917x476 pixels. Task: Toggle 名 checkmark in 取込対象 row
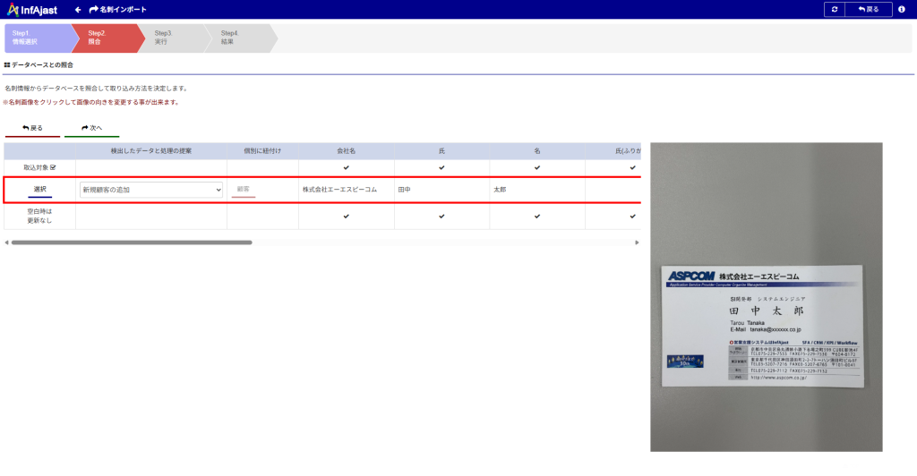[536, 167]
